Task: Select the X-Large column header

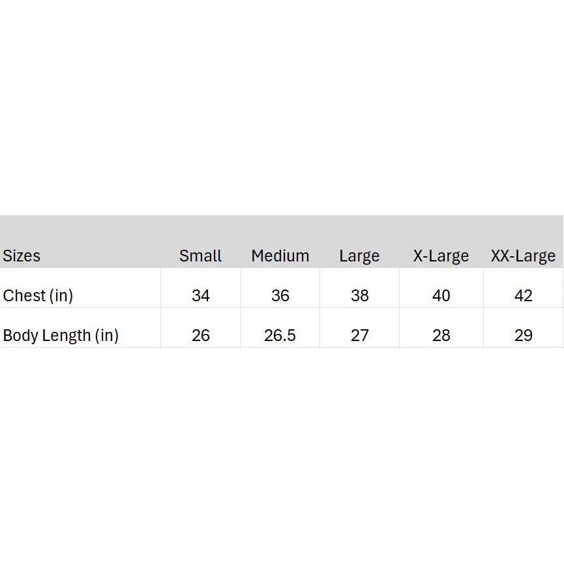Action: (441, 256)
